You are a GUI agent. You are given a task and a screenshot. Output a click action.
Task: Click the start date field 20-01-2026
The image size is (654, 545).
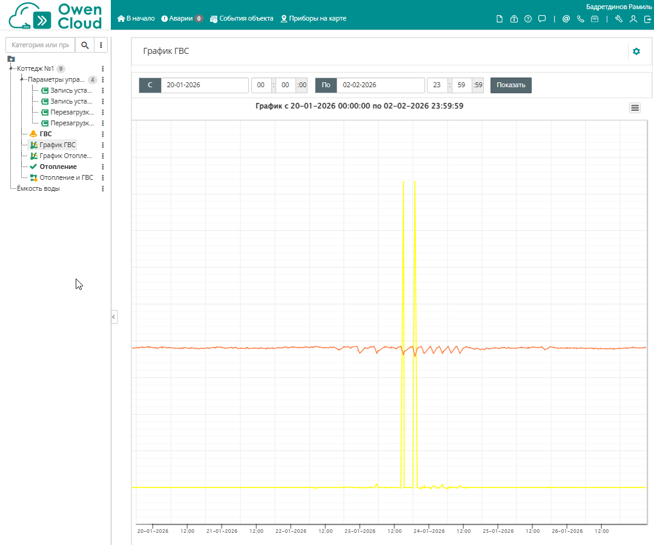click(x=204, y=85)
